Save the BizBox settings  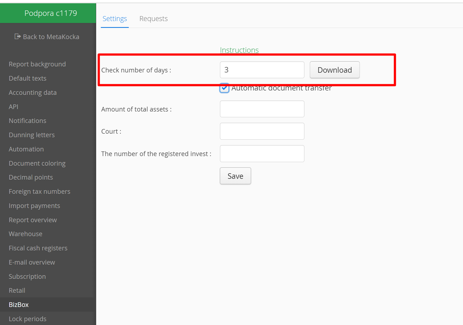tap(235, 176)
